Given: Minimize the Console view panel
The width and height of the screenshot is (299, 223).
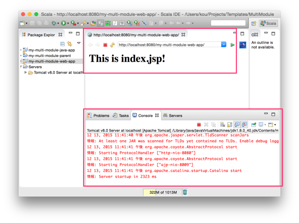Looking at the screenshot, I should coord(266,114).
